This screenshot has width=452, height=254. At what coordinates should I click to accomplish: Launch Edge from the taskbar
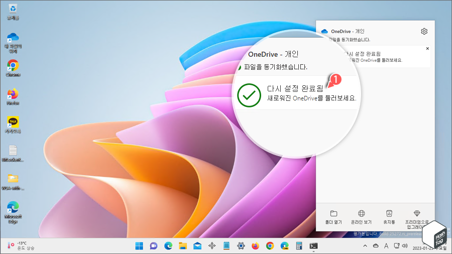click(x=168, y=246)
